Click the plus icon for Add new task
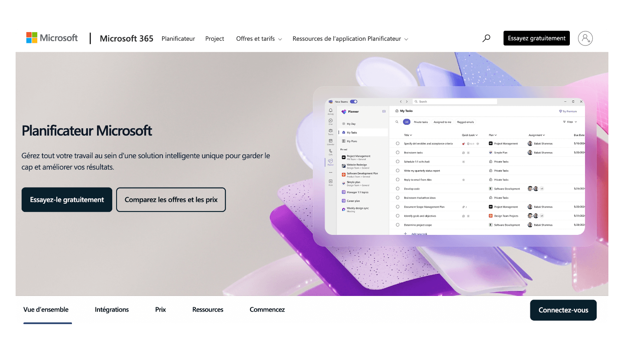624x351 pixels. point(406,234)
